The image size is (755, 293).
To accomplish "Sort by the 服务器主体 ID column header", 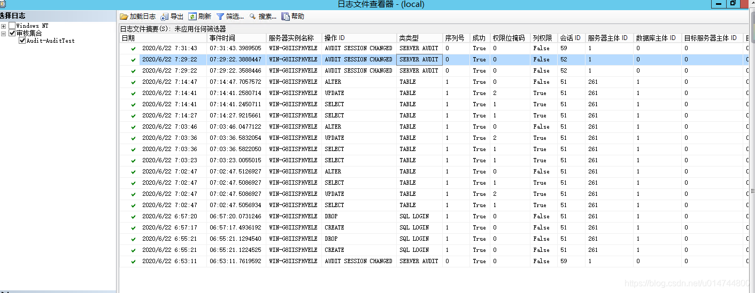I will [610, 38].
